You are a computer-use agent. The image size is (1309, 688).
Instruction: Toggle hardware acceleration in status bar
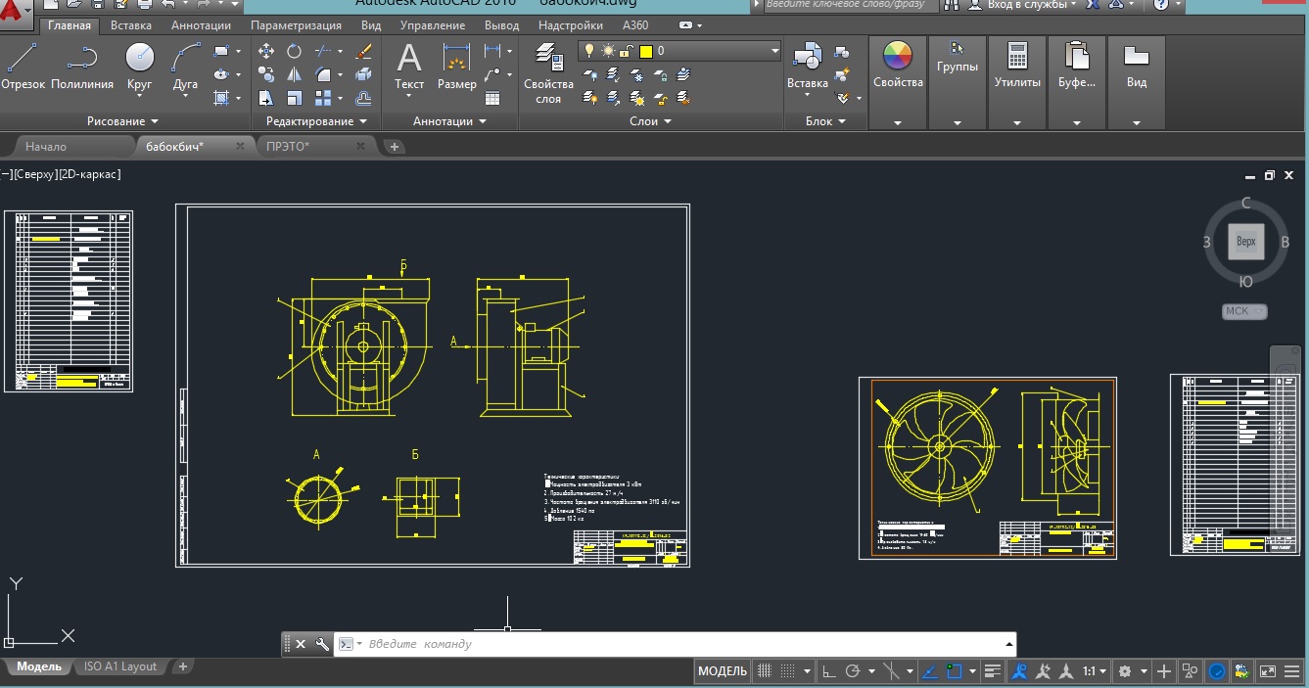coord(1217,671)
